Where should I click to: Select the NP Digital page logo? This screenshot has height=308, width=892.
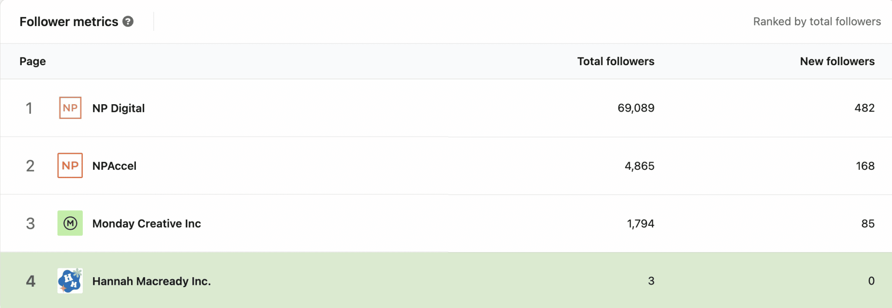point(70,108)
